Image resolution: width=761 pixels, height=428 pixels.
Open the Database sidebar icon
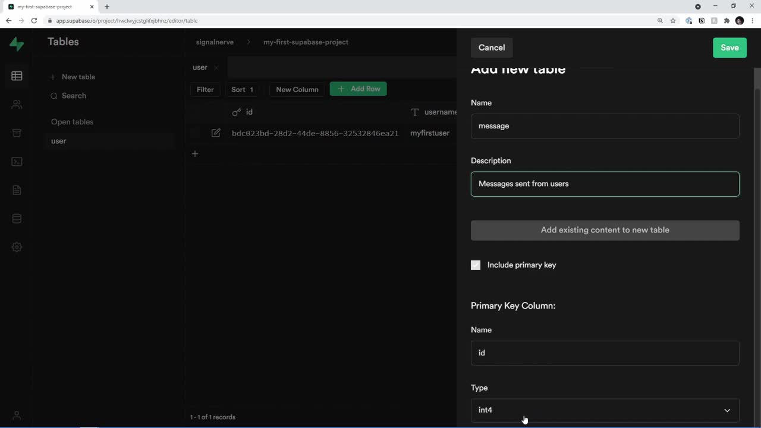click(17, 219)
